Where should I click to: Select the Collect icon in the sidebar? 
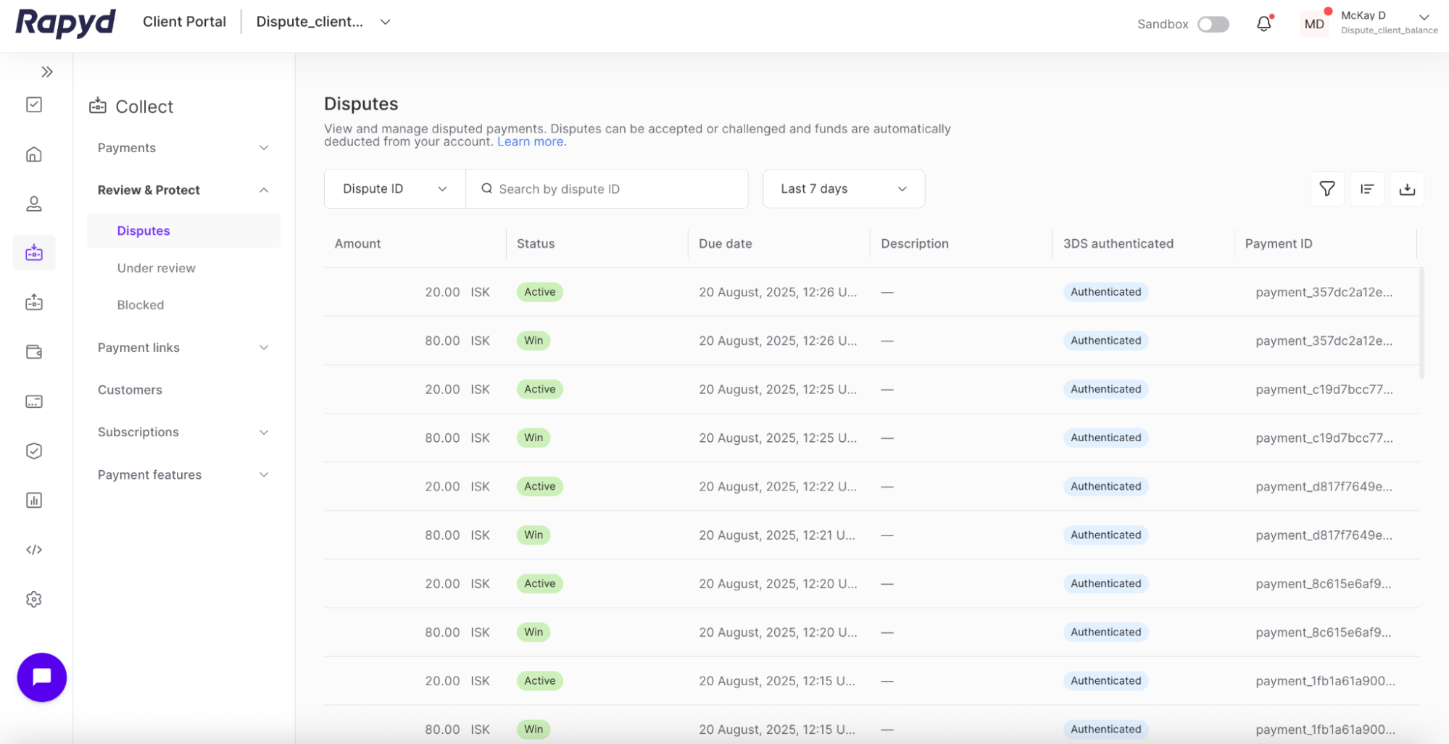[33, 253]
